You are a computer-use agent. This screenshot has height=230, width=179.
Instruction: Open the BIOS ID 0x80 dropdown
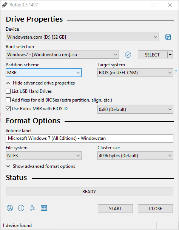(x=135, y=109)
